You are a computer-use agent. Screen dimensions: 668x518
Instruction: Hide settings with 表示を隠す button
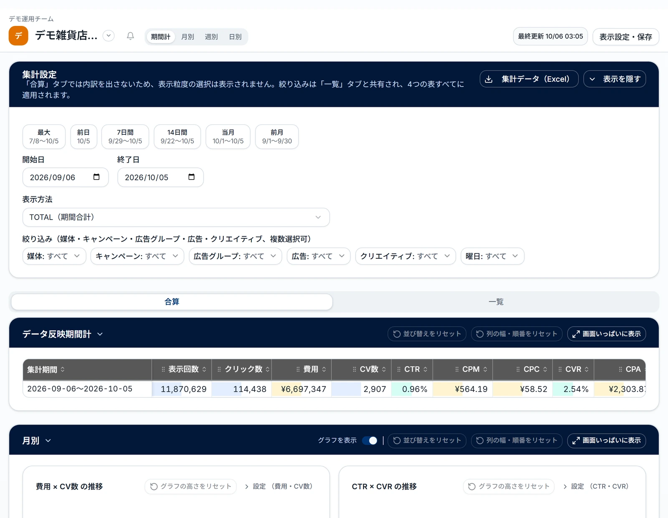tap(615, 79)
